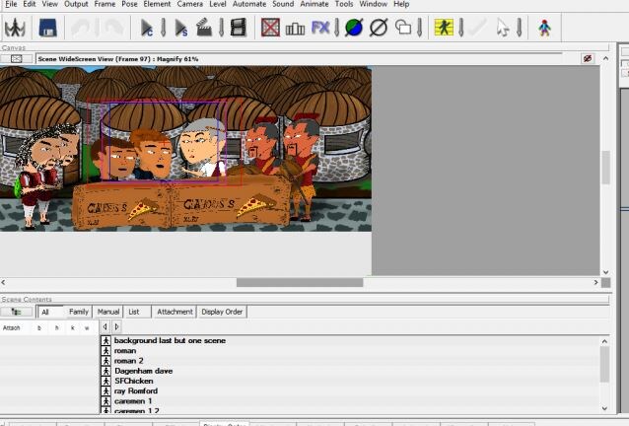Select 'background last but one scene' row
This screenshot has height=426, width=629.
coord(350,340)
